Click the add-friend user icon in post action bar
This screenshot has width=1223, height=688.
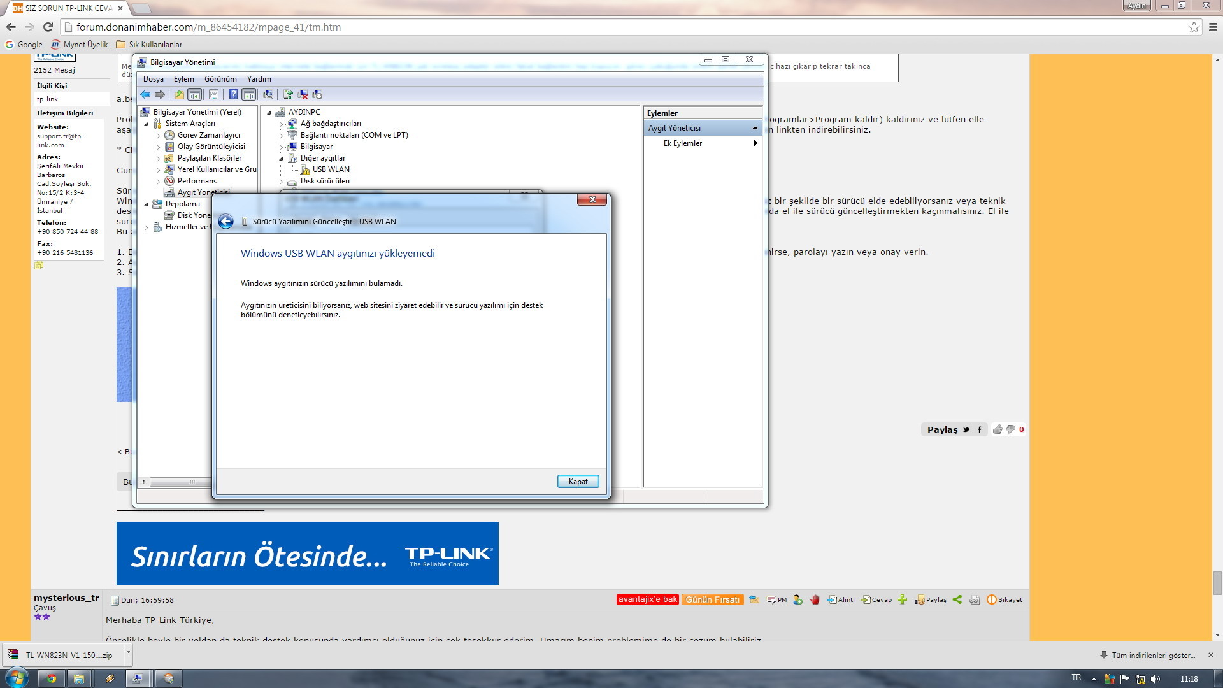point(797,599)
